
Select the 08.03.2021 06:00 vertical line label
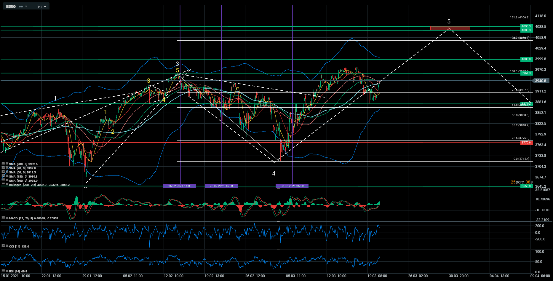click(x=292, y=186)
